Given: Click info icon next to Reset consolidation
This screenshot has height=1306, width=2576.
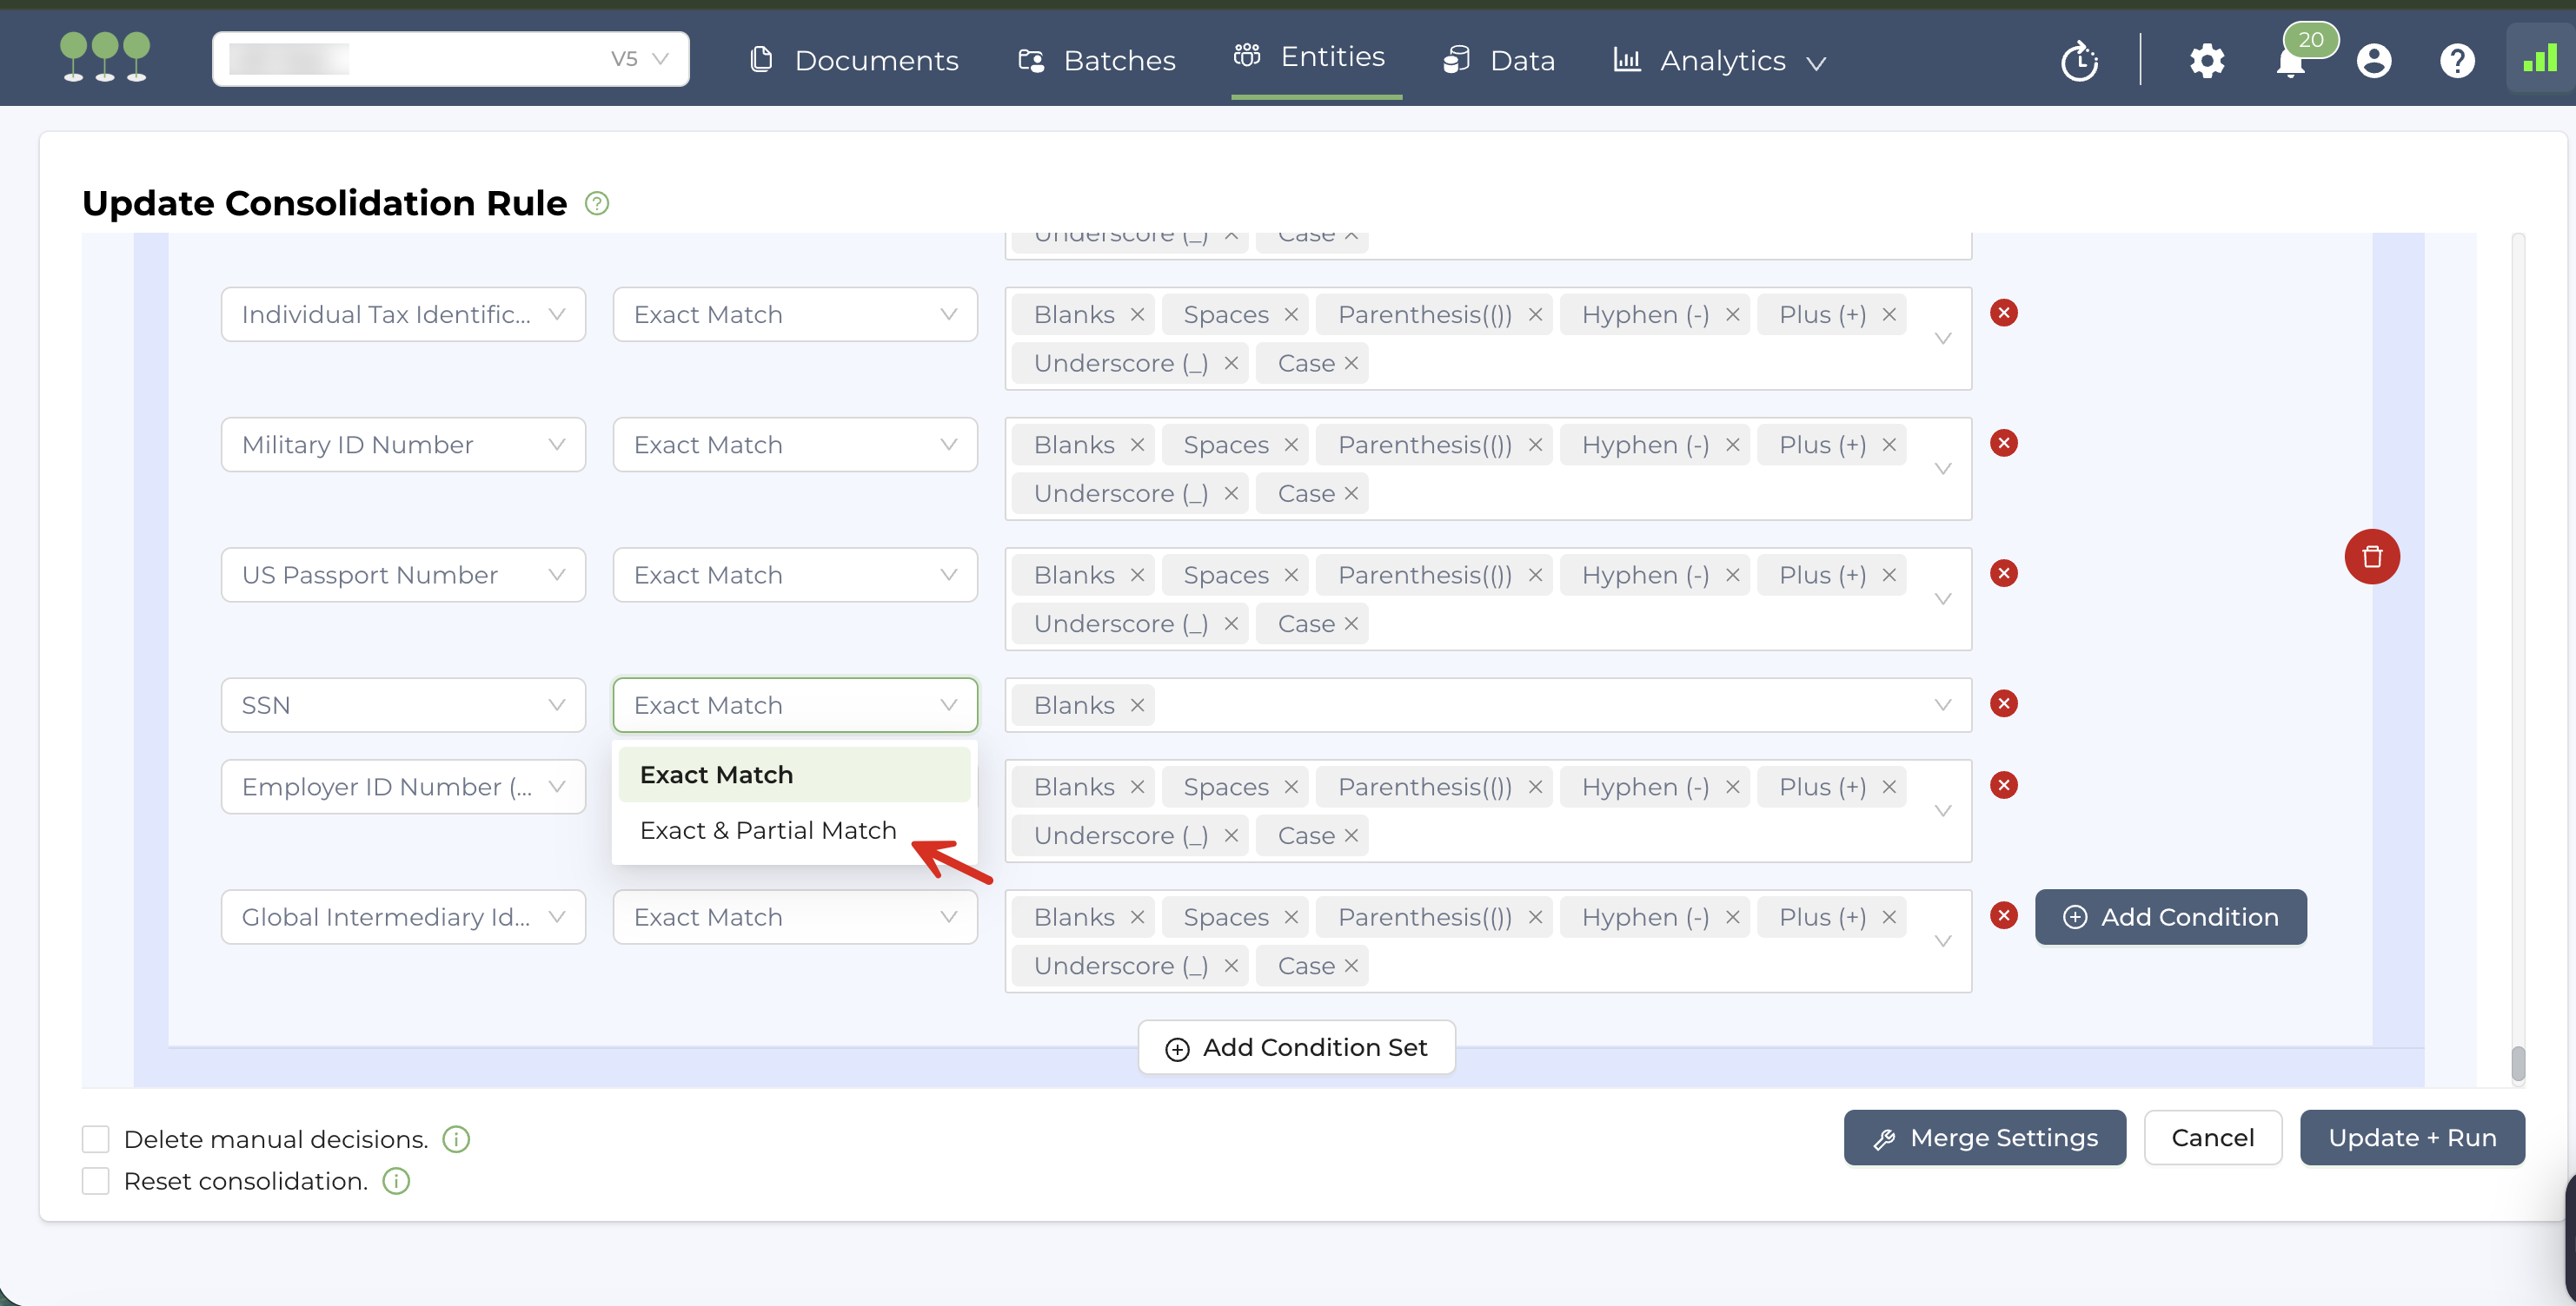Looking at the screenshot, I should [x=396, y=1181].
